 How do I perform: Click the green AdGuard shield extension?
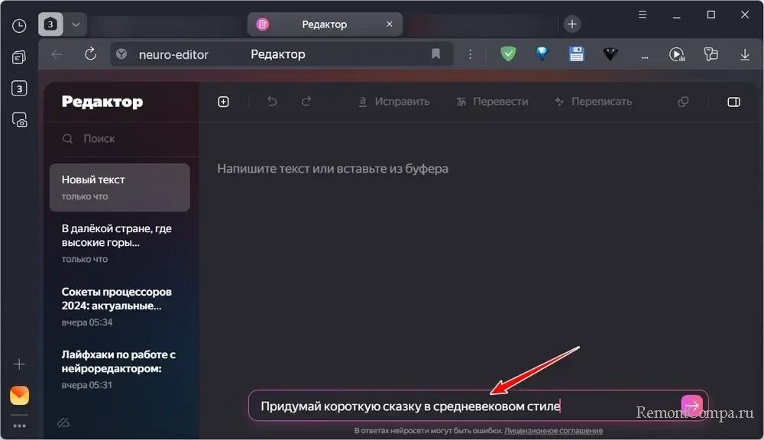(x=508, y=54)
